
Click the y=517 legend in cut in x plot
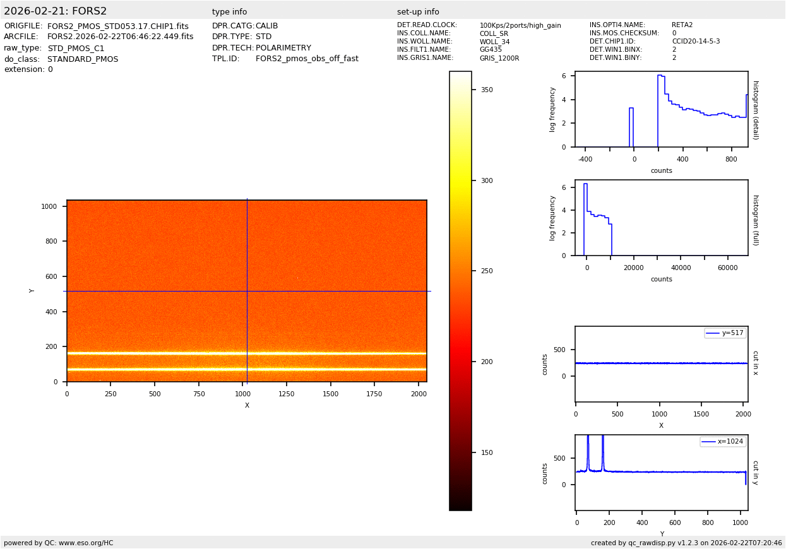point(725,333)
